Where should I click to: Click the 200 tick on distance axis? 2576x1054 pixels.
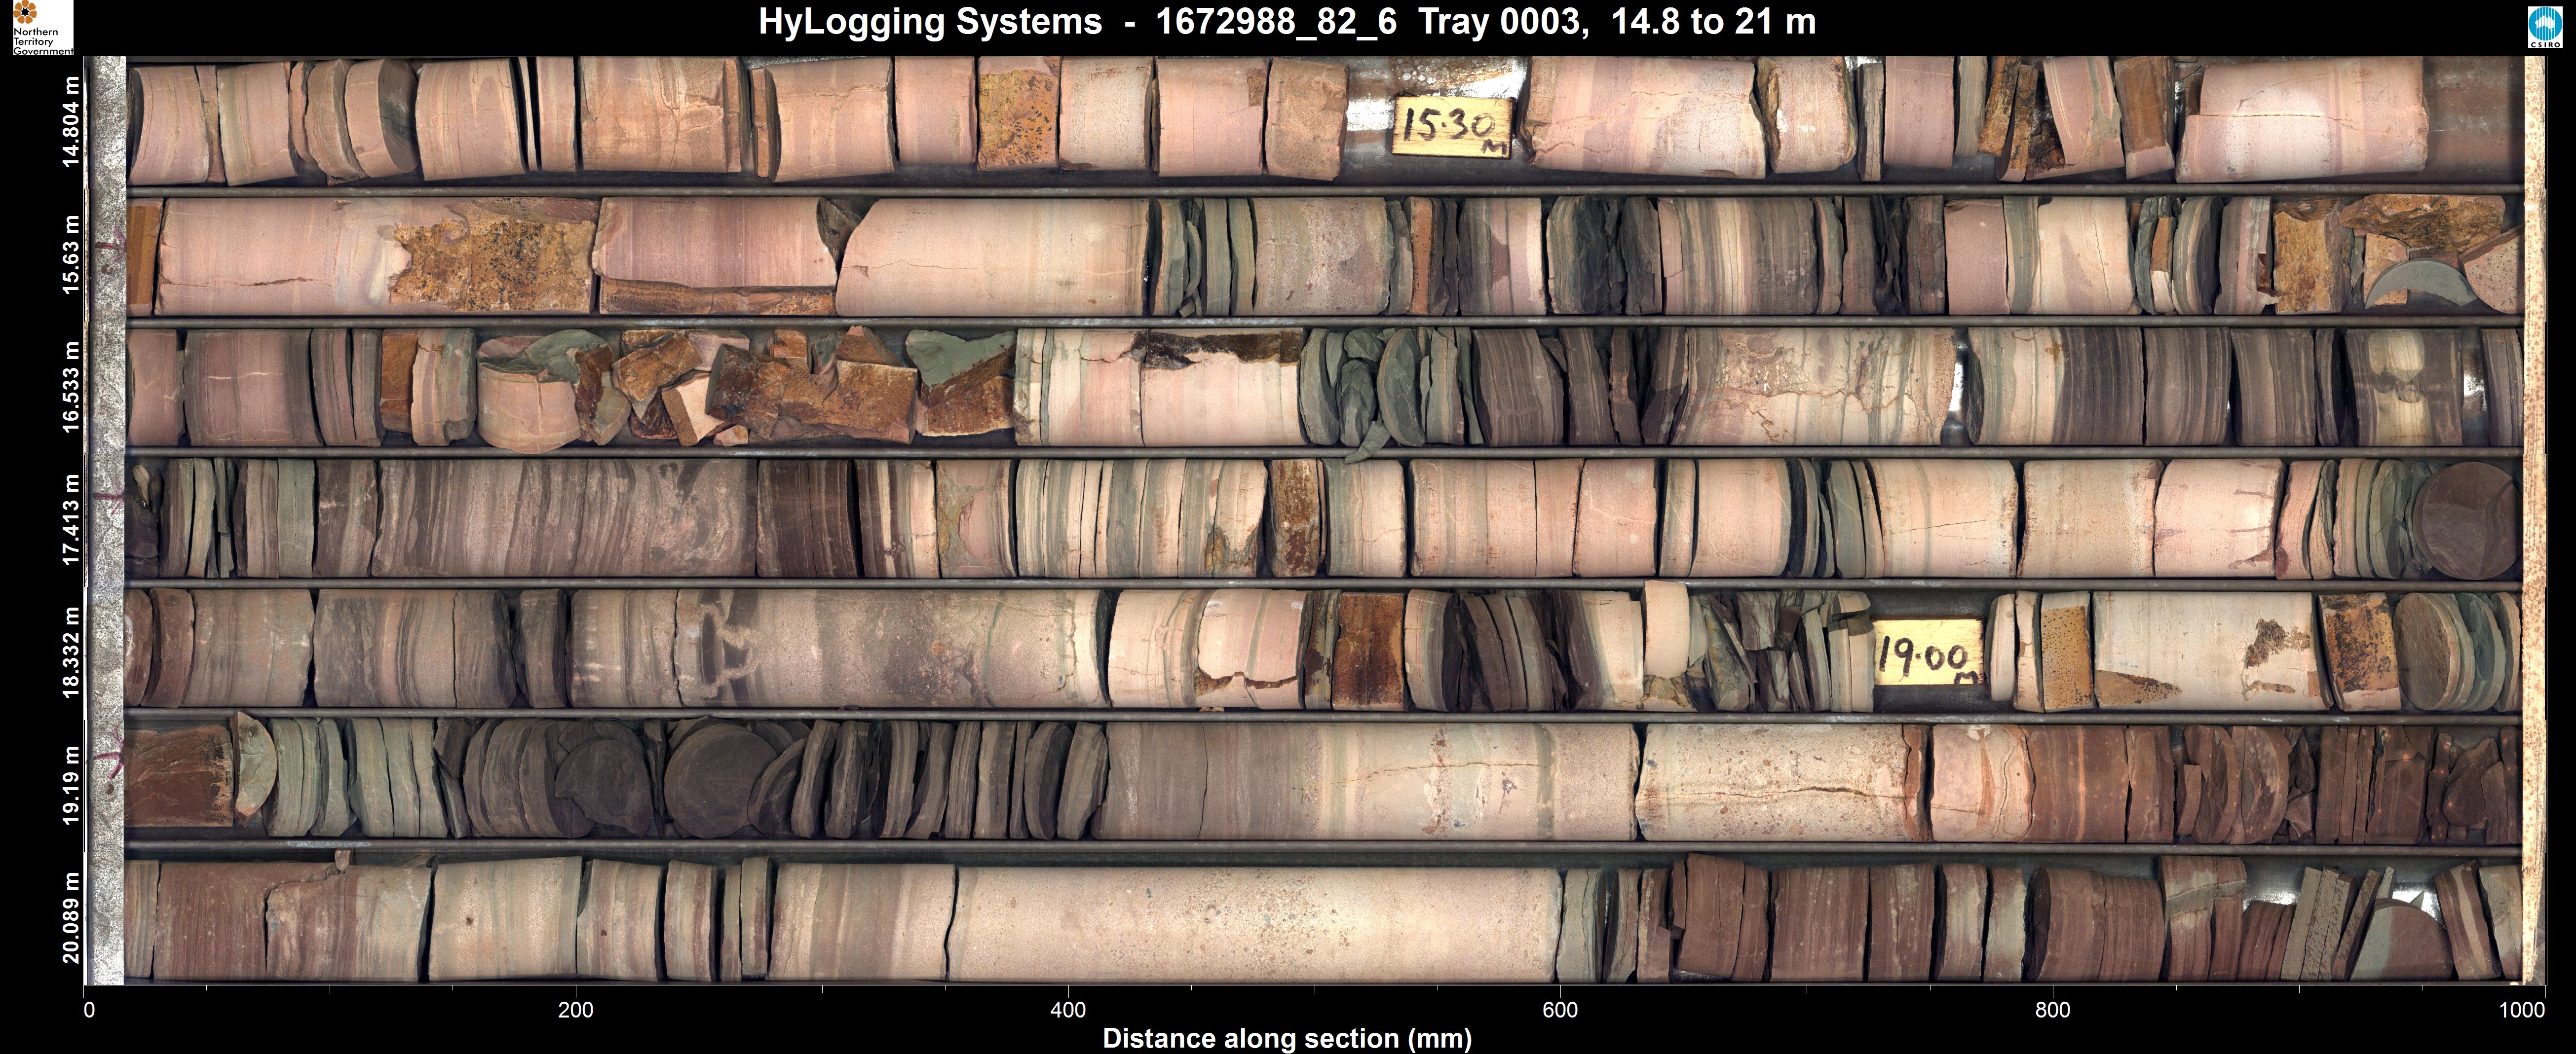576,1010
